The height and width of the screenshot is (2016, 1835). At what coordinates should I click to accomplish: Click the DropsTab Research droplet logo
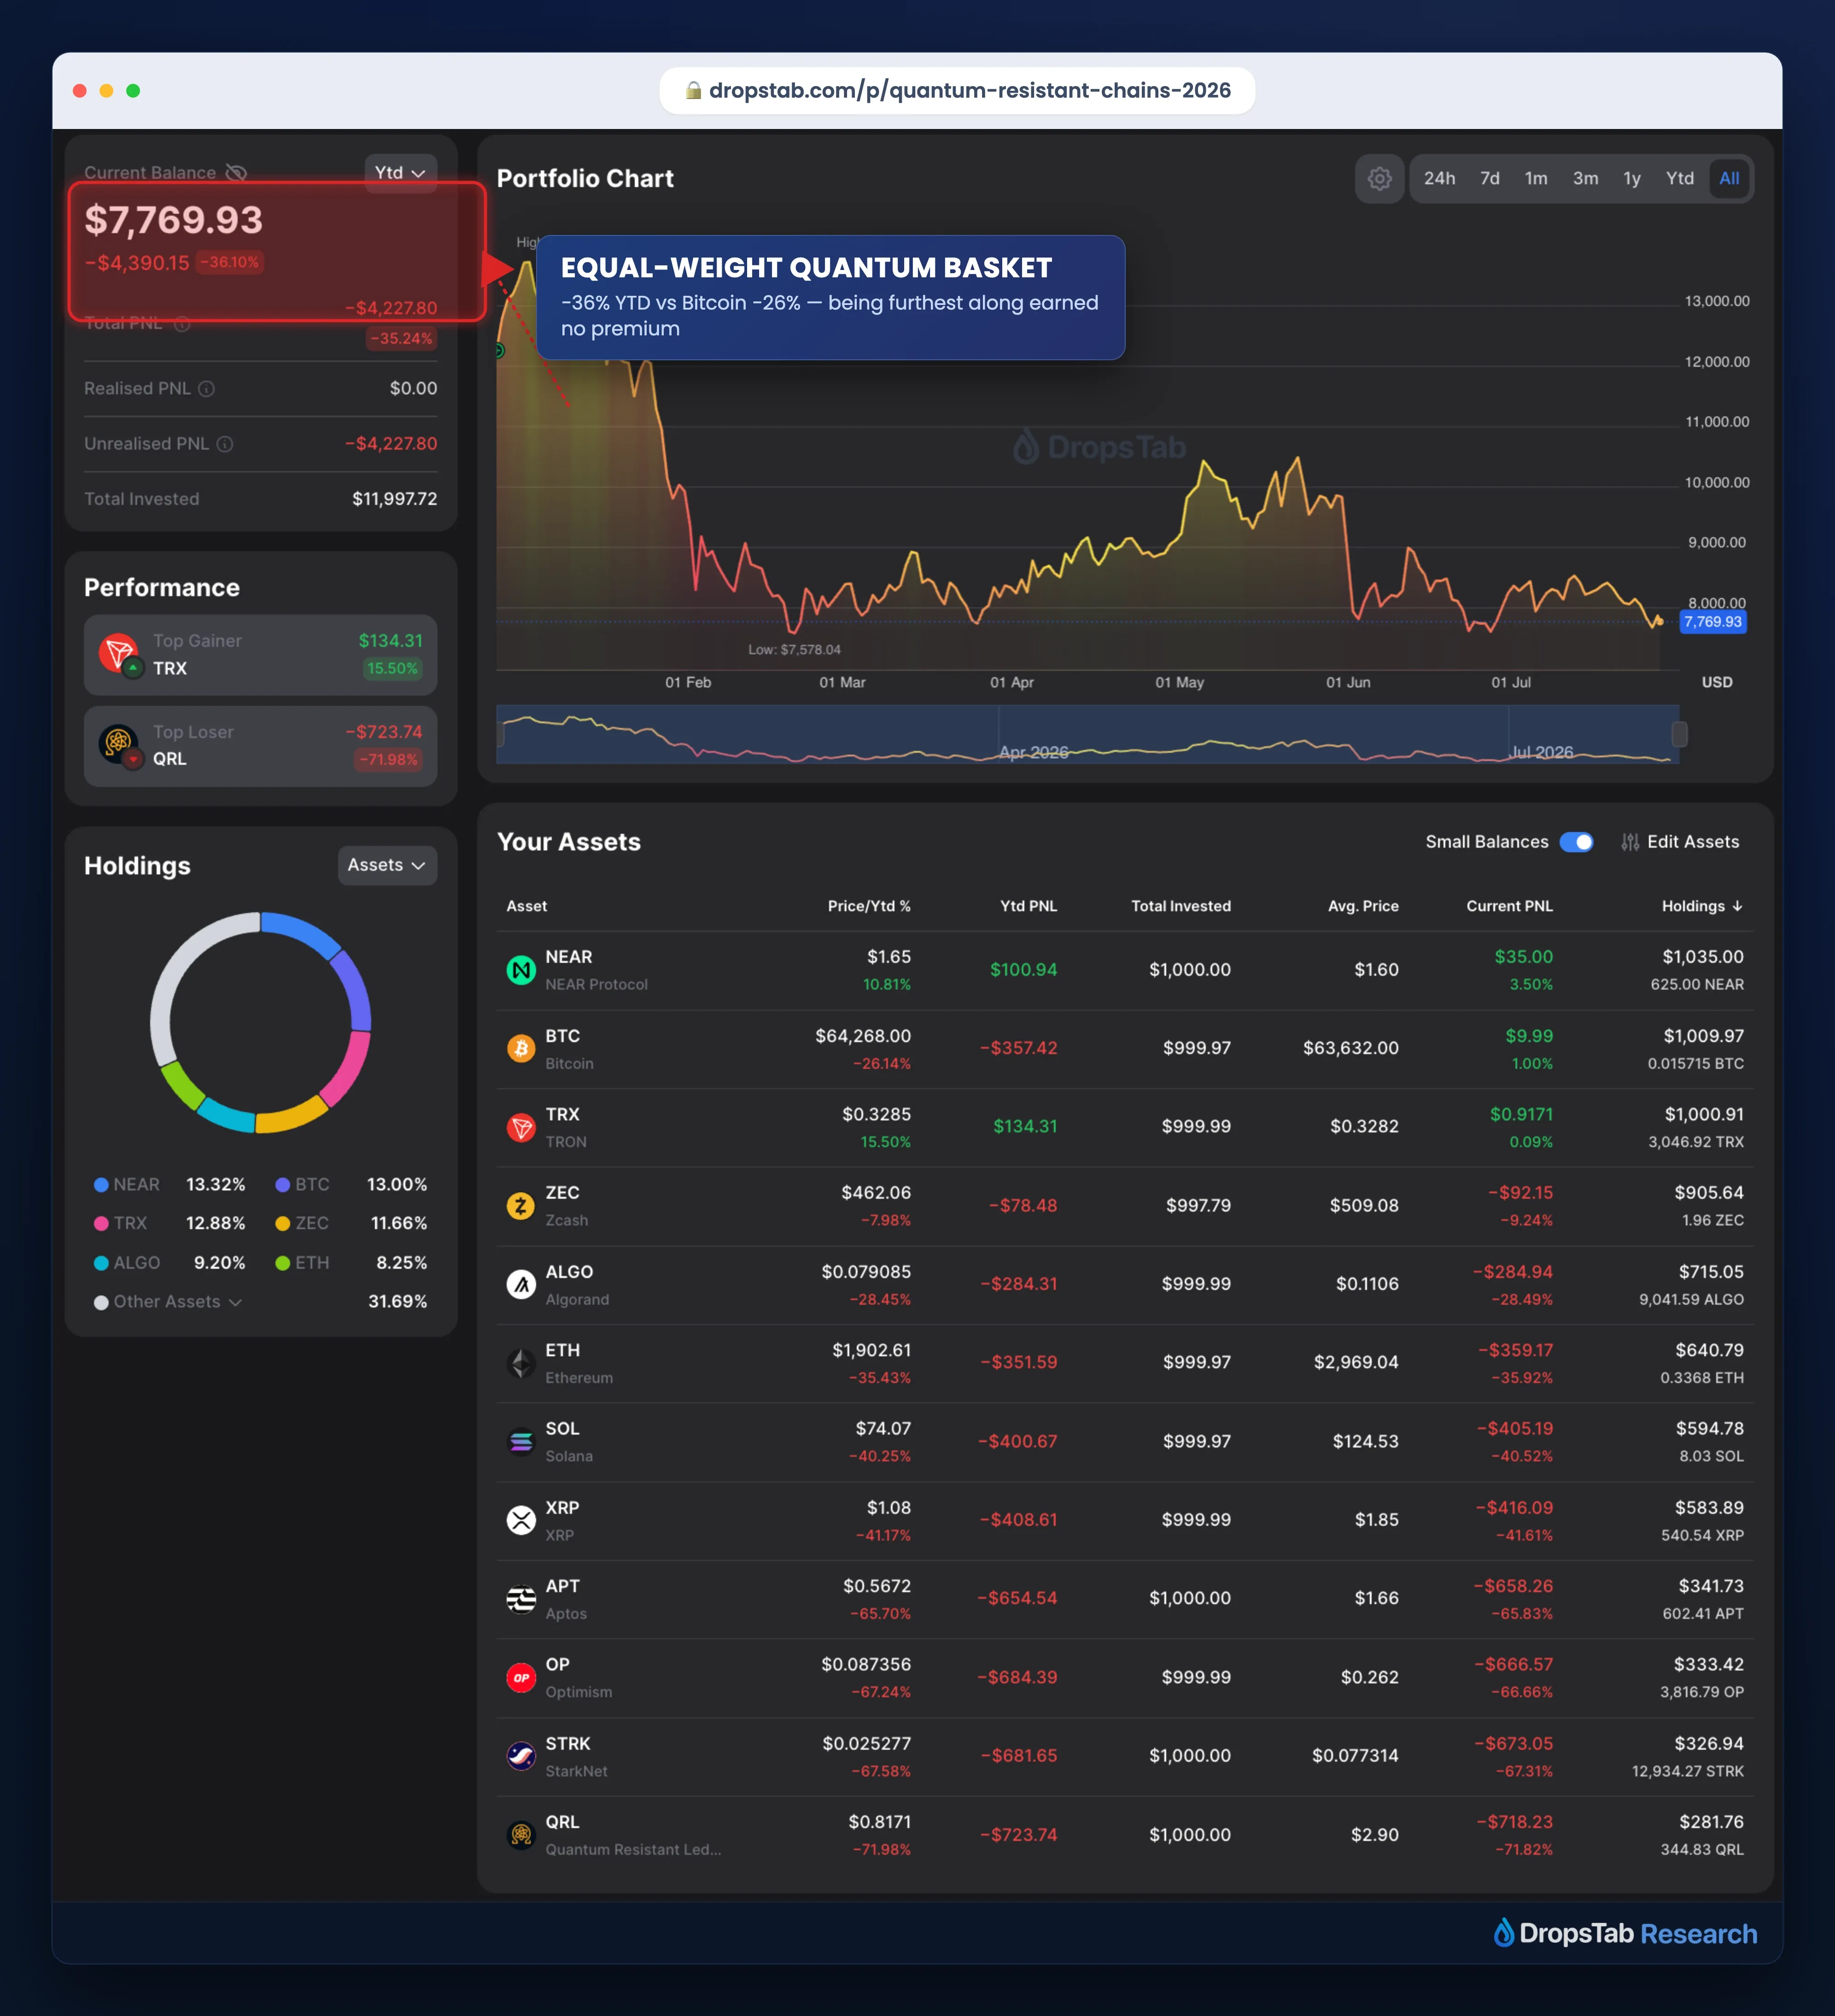[x=1503, y=1933]
